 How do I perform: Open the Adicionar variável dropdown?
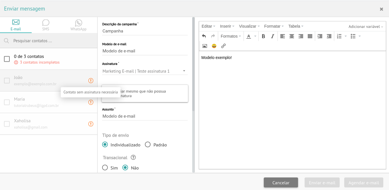366,26
